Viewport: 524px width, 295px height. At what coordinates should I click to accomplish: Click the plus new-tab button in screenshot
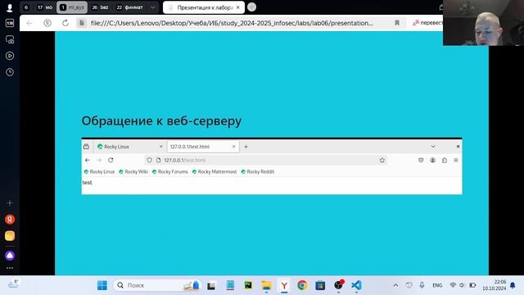tap(246, 147)
